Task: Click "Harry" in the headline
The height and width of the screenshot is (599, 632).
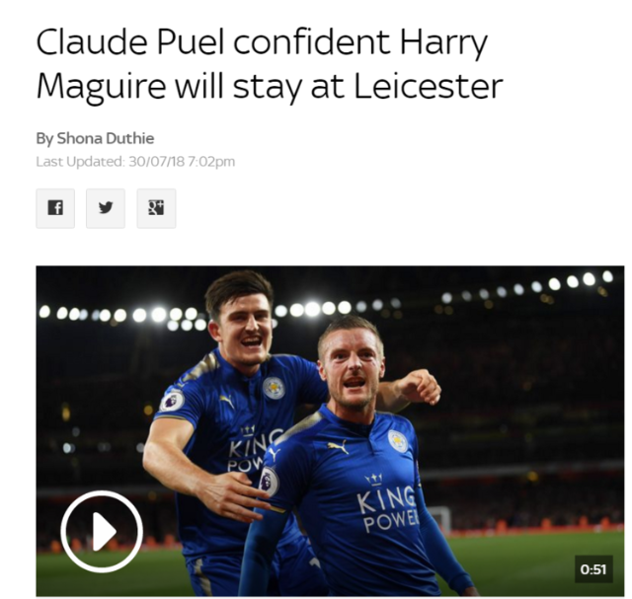Action: [443, 44]
